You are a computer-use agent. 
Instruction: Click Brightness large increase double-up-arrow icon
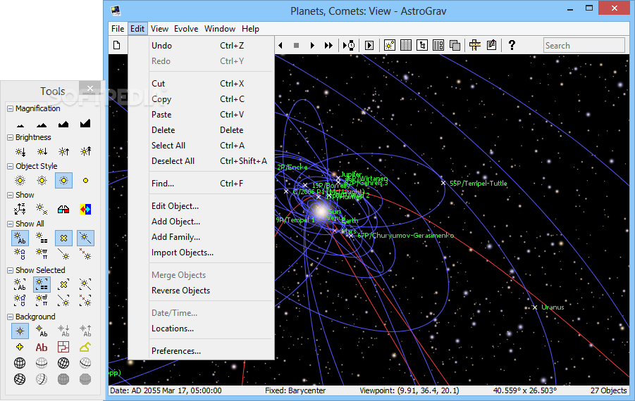[x=85, y=151]
